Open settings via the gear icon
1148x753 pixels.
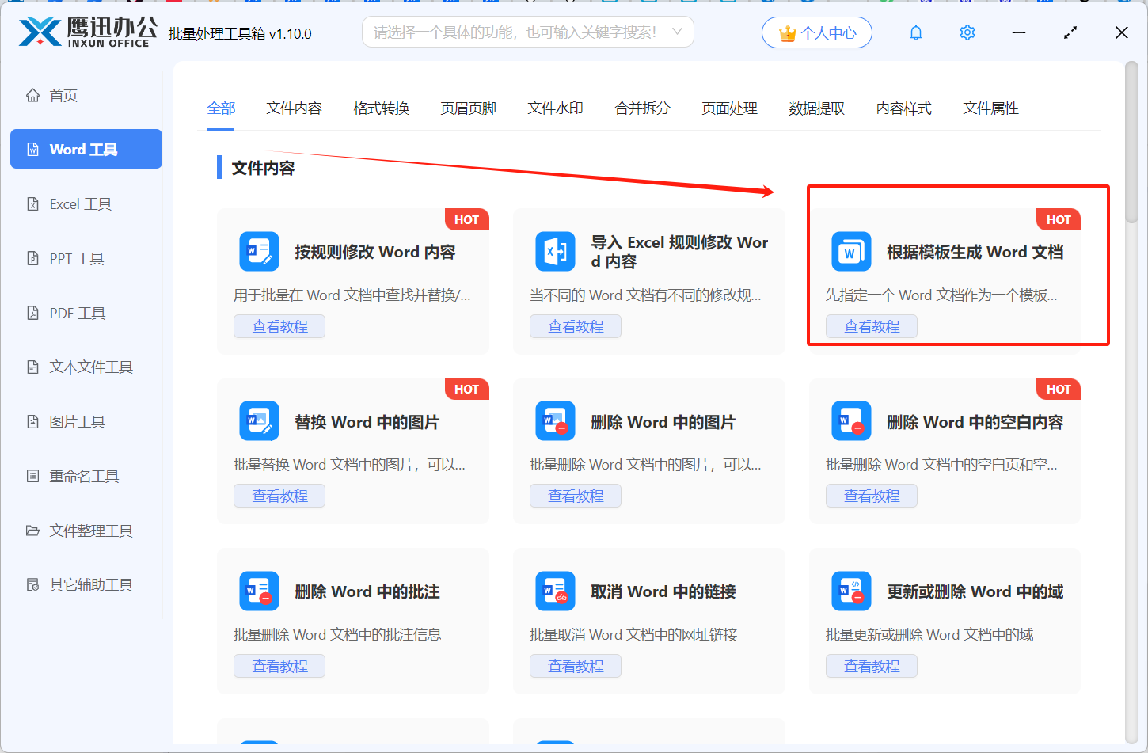pos(967,32)
